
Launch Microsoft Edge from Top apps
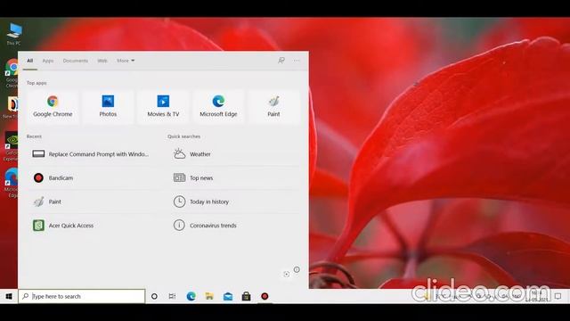pos(218,107)
